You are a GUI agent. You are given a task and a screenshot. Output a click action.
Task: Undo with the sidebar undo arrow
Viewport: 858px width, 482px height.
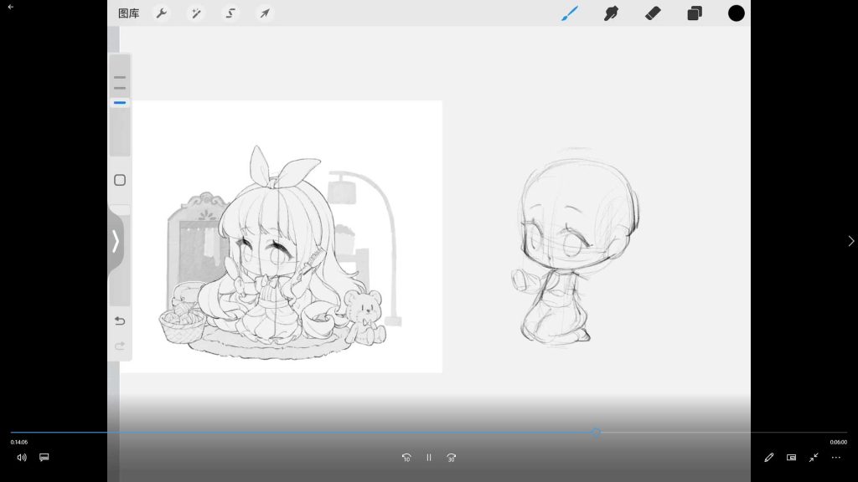[x=120, y=321]
